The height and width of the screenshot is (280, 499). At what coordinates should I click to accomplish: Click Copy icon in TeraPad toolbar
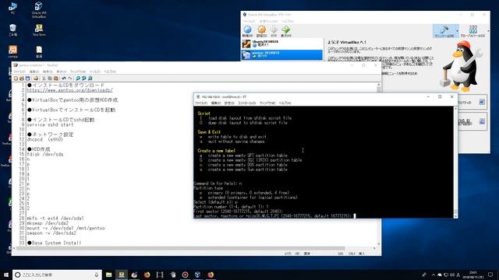point(50,78)
